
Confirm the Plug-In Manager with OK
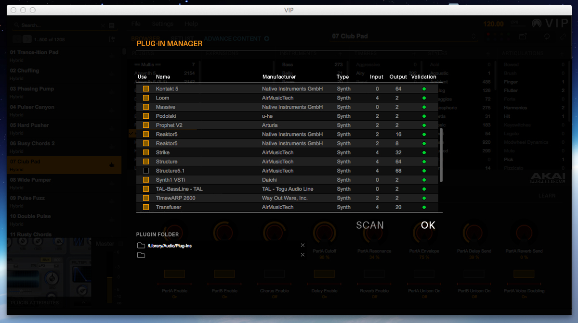[x=428, y=225]
